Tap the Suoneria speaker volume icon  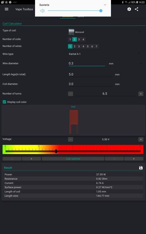click(x=42, y=11)
